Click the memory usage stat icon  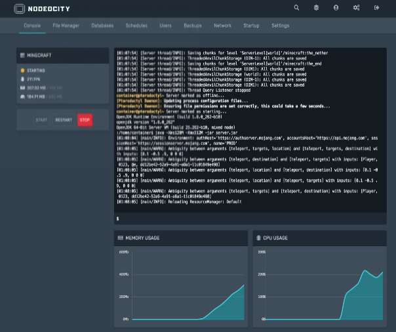pyautogui.click(x=22, y=88)
